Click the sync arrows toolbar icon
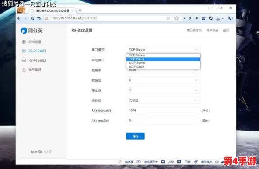Image resolution: width=259 pixels, height=169 pixels. pos(211,18)
